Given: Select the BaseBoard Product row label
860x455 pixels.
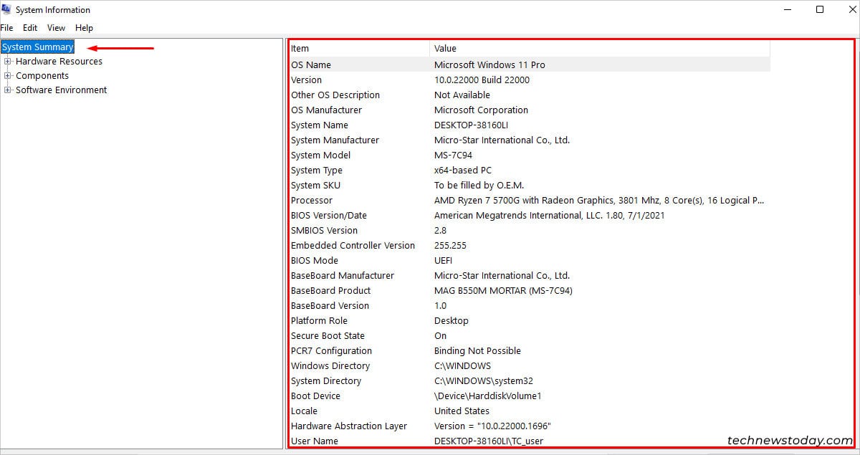Looking at the screenshot, I should click(331, 290).
